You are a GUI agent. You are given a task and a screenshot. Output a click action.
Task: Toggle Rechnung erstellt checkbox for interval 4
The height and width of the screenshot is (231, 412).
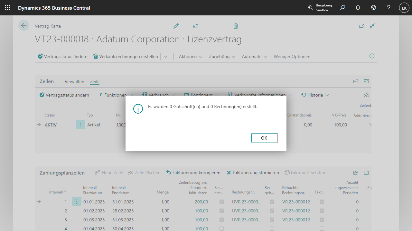(221, 229)
